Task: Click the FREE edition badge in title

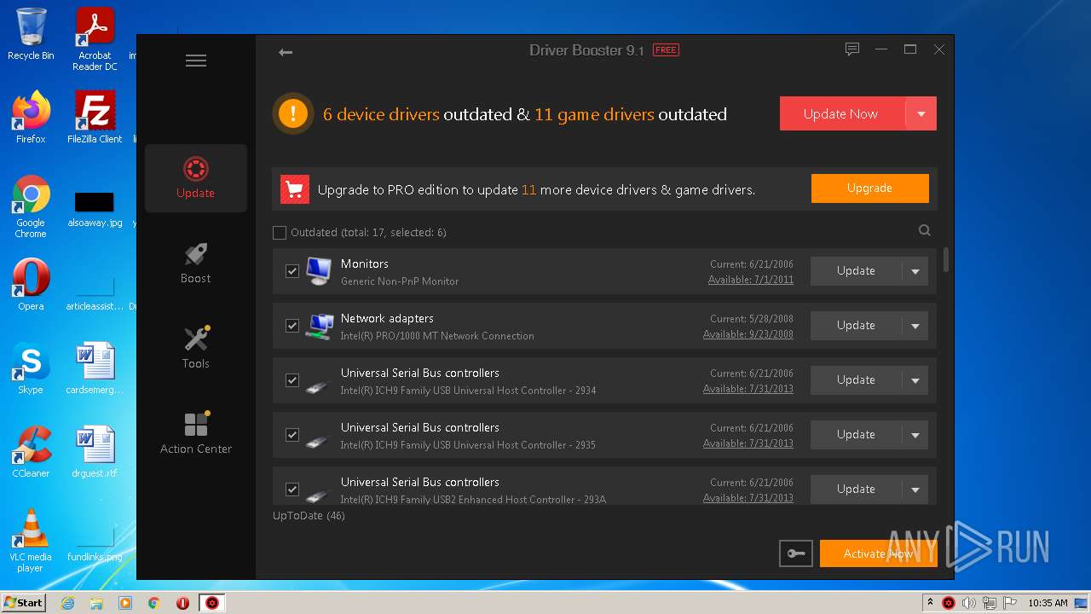Action: point(666,50)
